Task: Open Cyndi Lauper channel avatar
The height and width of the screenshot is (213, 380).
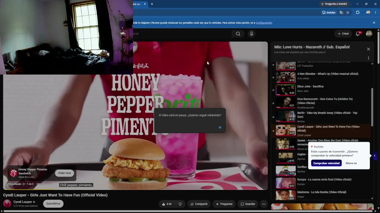Action: [7, 204]
